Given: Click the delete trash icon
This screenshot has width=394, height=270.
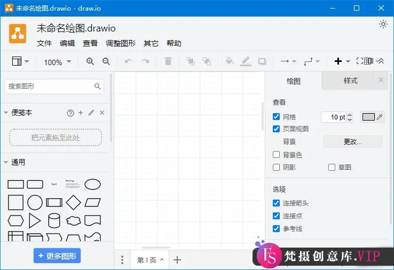Looking at the screenshot, I should point(168,61).
